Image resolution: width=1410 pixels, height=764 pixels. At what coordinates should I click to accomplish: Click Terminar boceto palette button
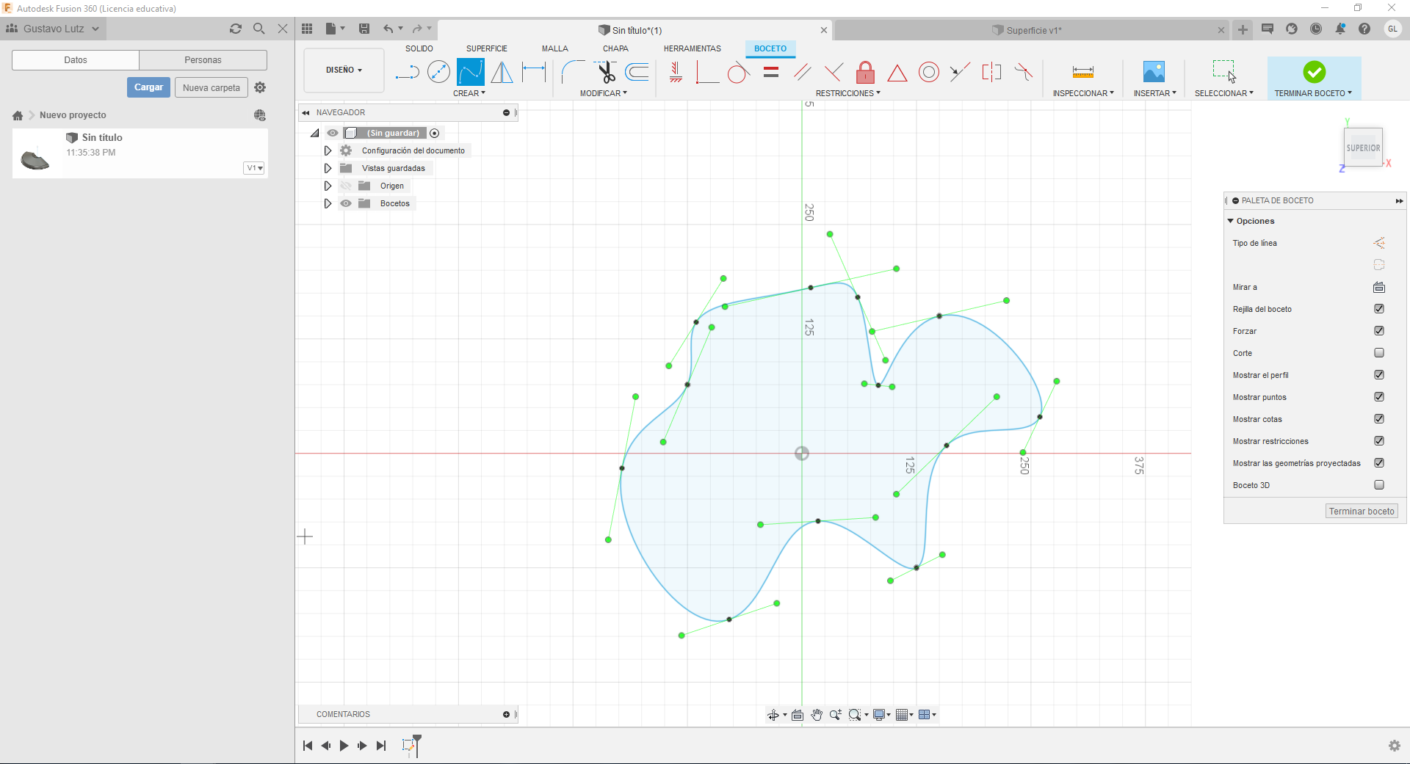(x=1362, y=512)
